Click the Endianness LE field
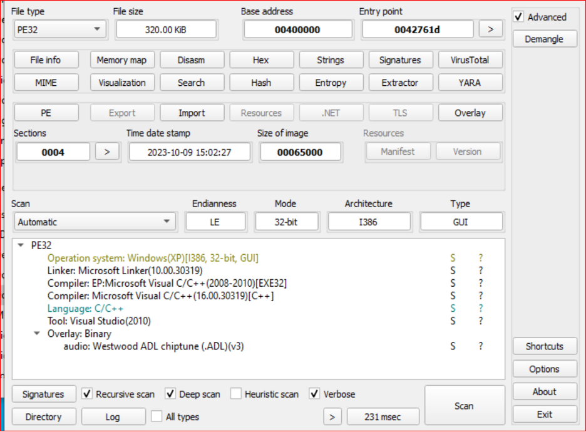The height and width of the screenshot is (432, 586). click(215, 222)
